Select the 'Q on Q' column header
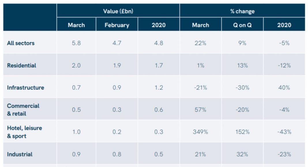This screenshot has height=167, width=308. tap(242, 25)
